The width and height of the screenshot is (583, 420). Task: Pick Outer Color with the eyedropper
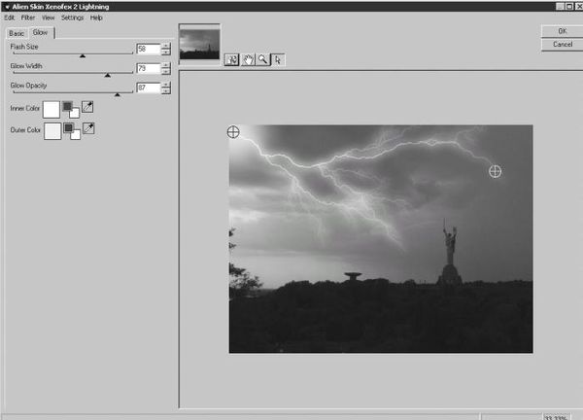tap(88, 128)
